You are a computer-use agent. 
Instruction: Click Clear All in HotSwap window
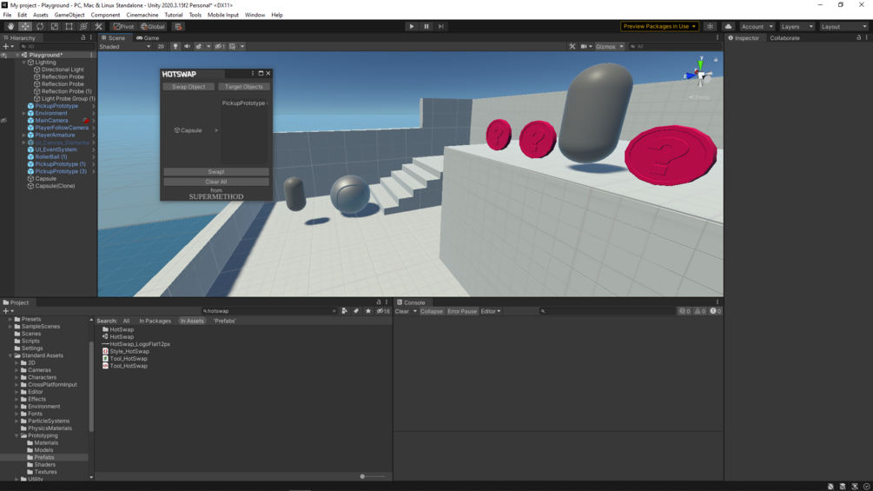[216, 182]
